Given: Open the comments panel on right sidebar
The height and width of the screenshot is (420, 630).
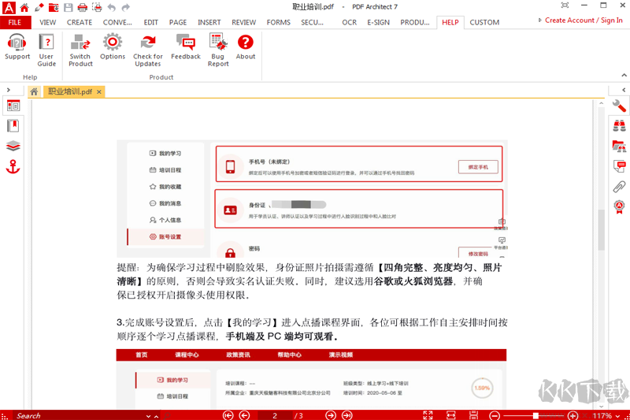Looking at the screenshot, I should click(619, 165).
